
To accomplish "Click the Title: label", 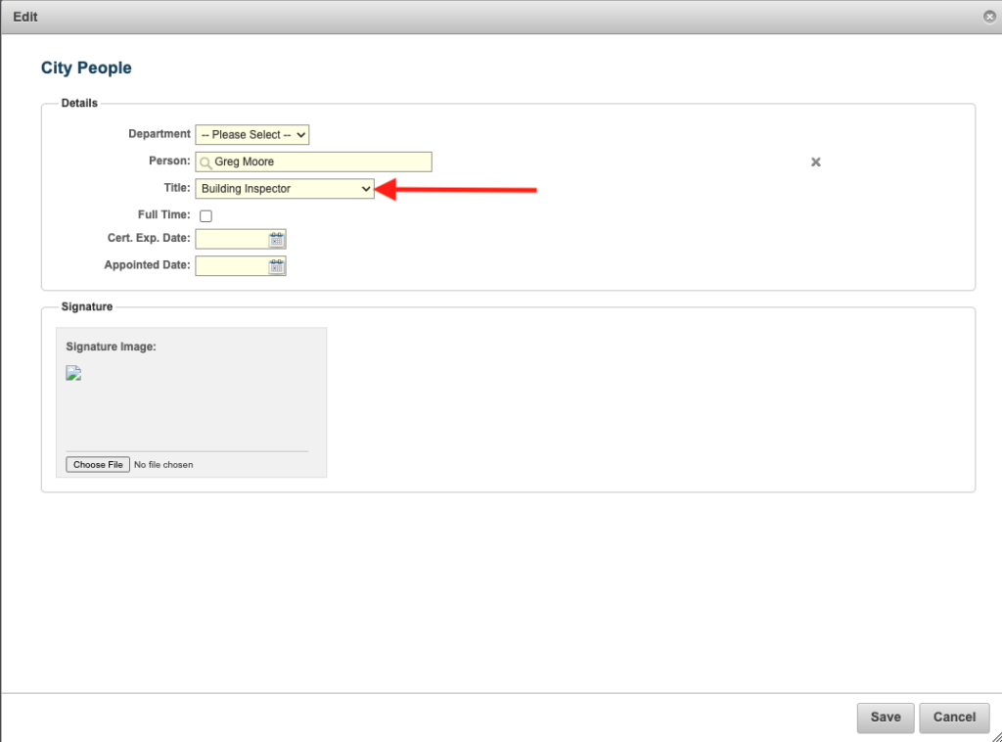I will click(x=177, y=187).
